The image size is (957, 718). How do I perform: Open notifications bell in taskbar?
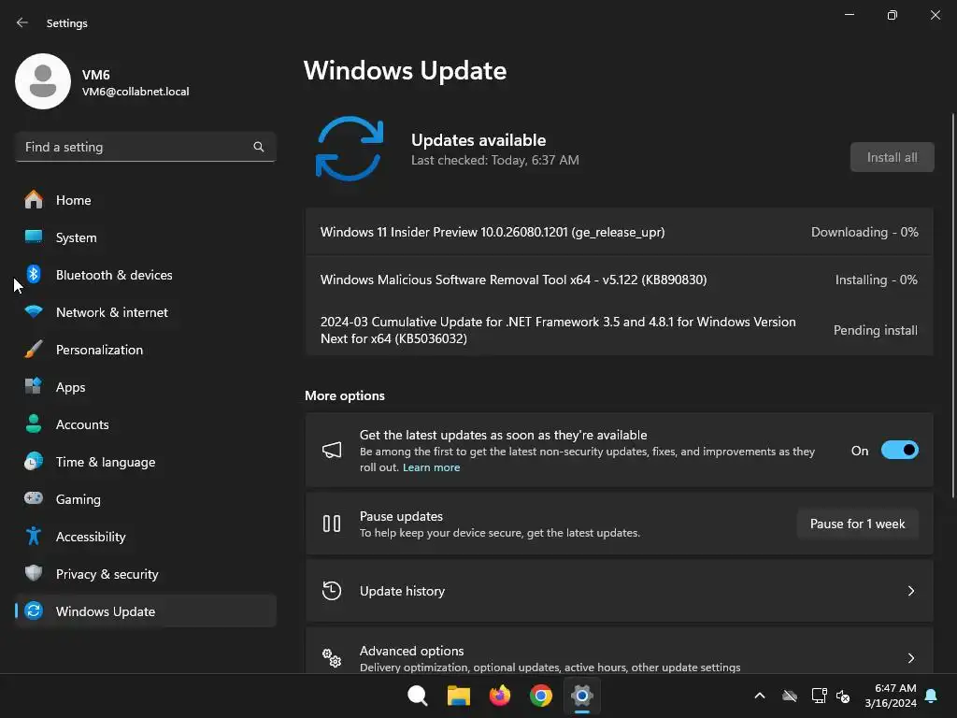tap(932, 696)
